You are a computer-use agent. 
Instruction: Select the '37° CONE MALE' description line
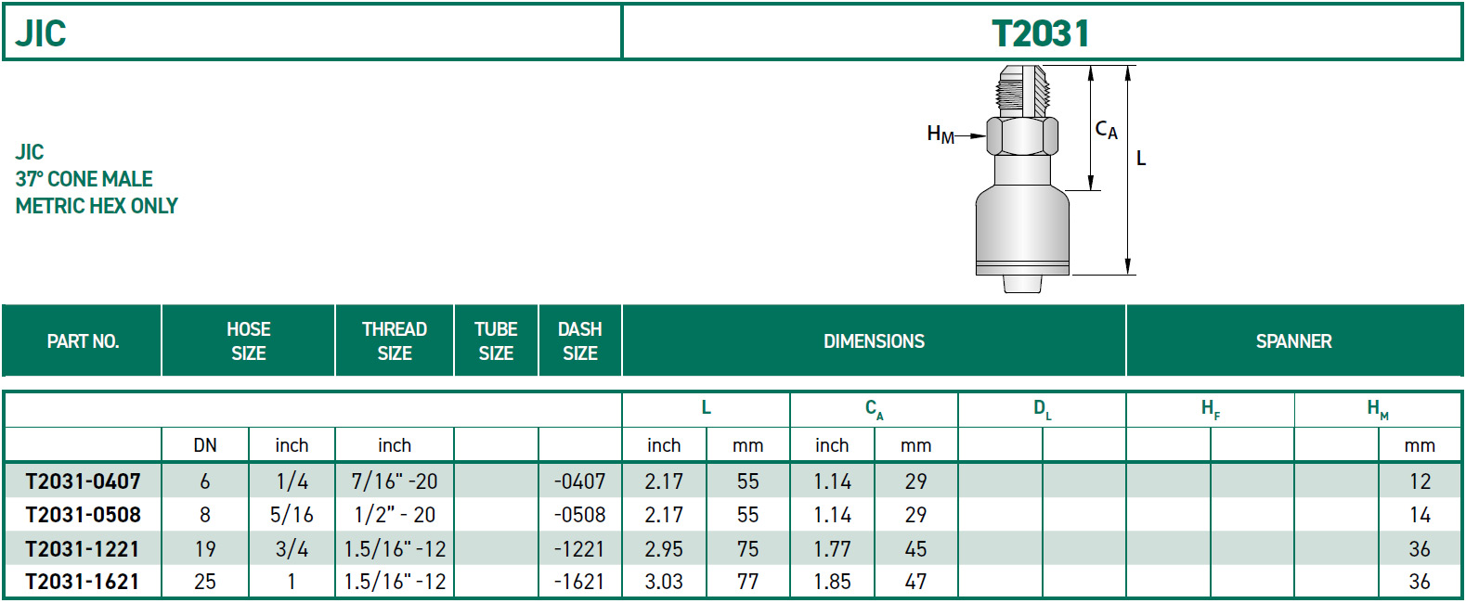[x=84, y=179]
